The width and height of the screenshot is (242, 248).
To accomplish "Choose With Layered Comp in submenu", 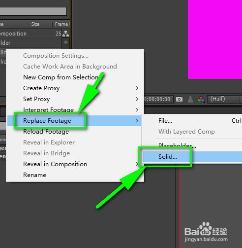I will point(186,132).
